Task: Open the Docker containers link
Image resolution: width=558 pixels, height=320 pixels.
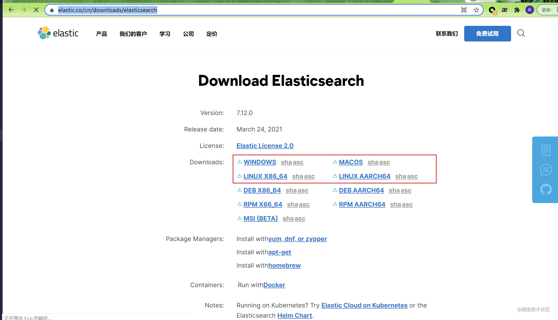Action: [x=274, y=285]
